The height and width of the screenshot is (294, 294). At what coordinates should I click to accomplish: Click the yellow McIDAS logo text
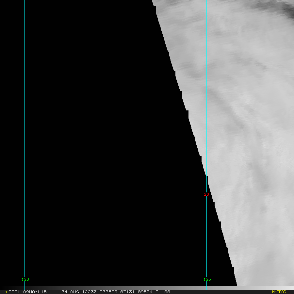pos(279,292)
